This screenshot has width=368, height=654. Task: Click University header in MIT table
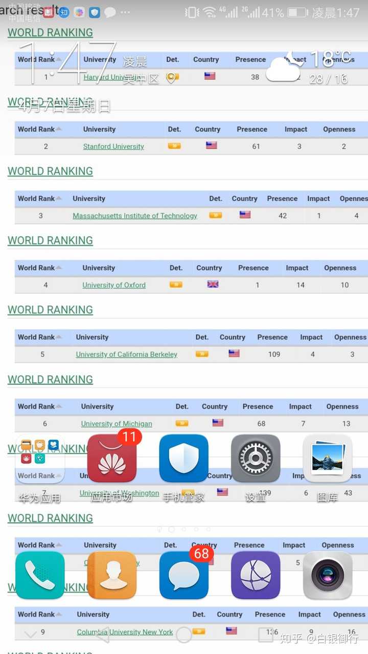(89, 198)
